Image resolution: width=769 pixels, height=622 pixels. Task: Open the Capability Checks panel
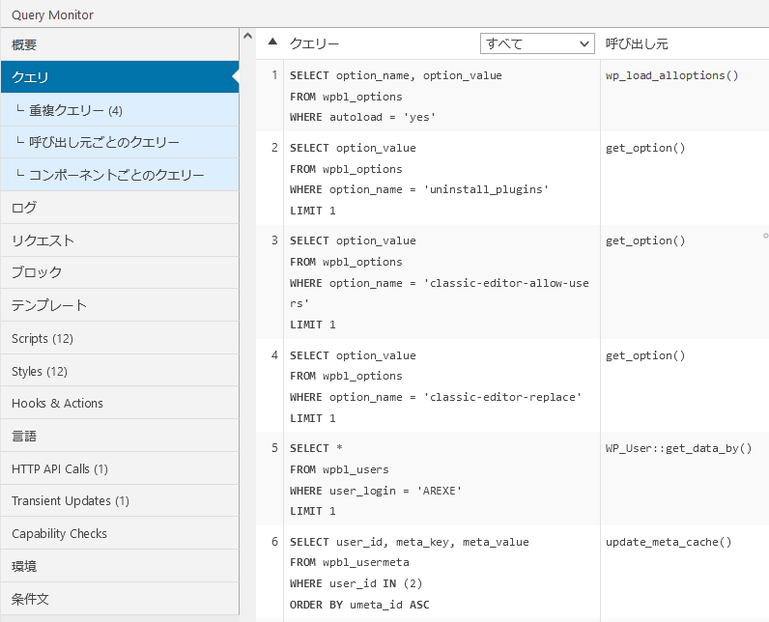(x=59, y=533)
